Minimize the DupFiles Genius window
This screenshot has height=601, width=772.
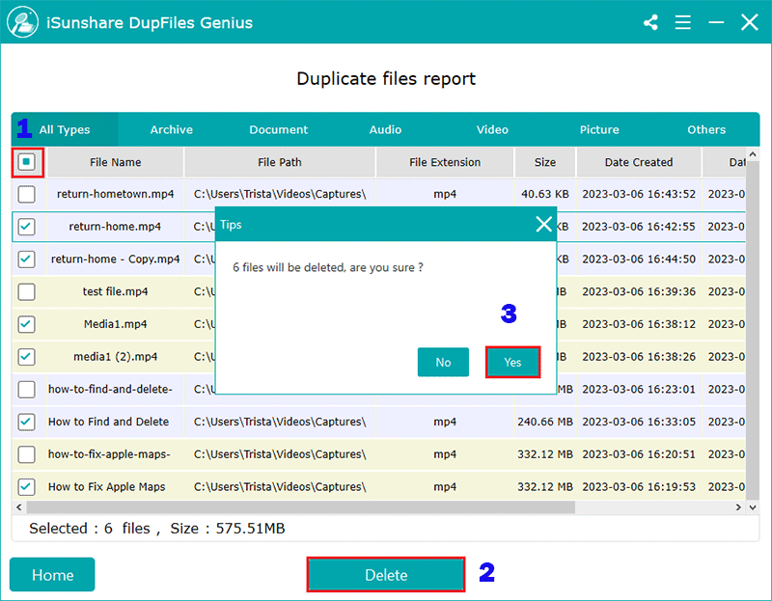point(715,22)
